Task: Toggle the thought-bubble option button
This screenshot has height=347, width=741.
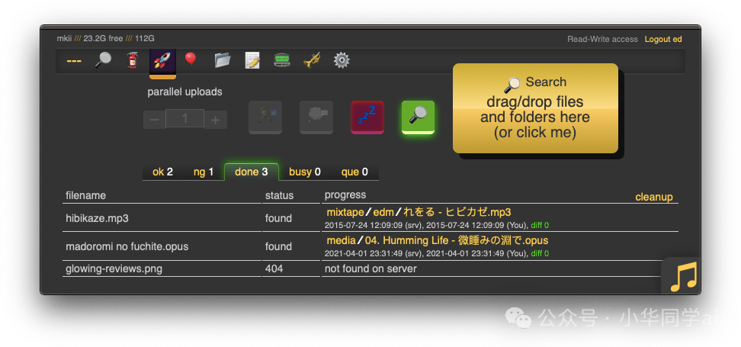Action: coord(316,117)
